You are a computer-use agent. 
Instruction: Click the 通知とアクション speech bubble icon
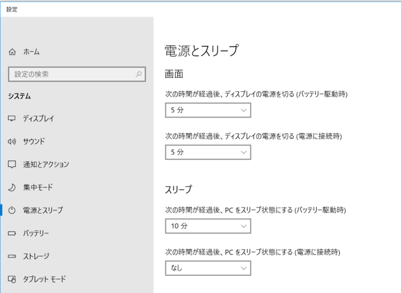coord(12,165)
